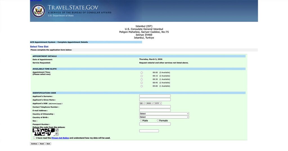Click the Department of State seal logo
Viewport: 288px width, 151px height.
tap(39, 11)
